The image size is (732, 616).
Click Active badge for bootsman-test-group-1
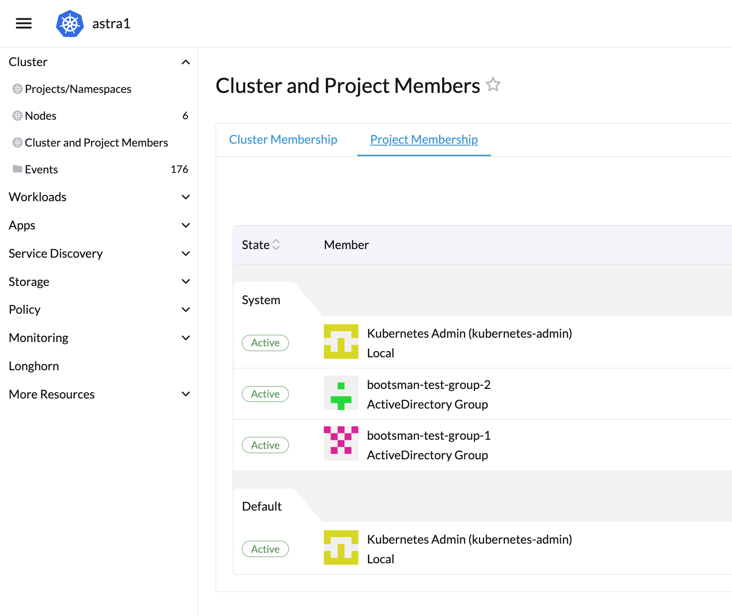pos(265,445)
